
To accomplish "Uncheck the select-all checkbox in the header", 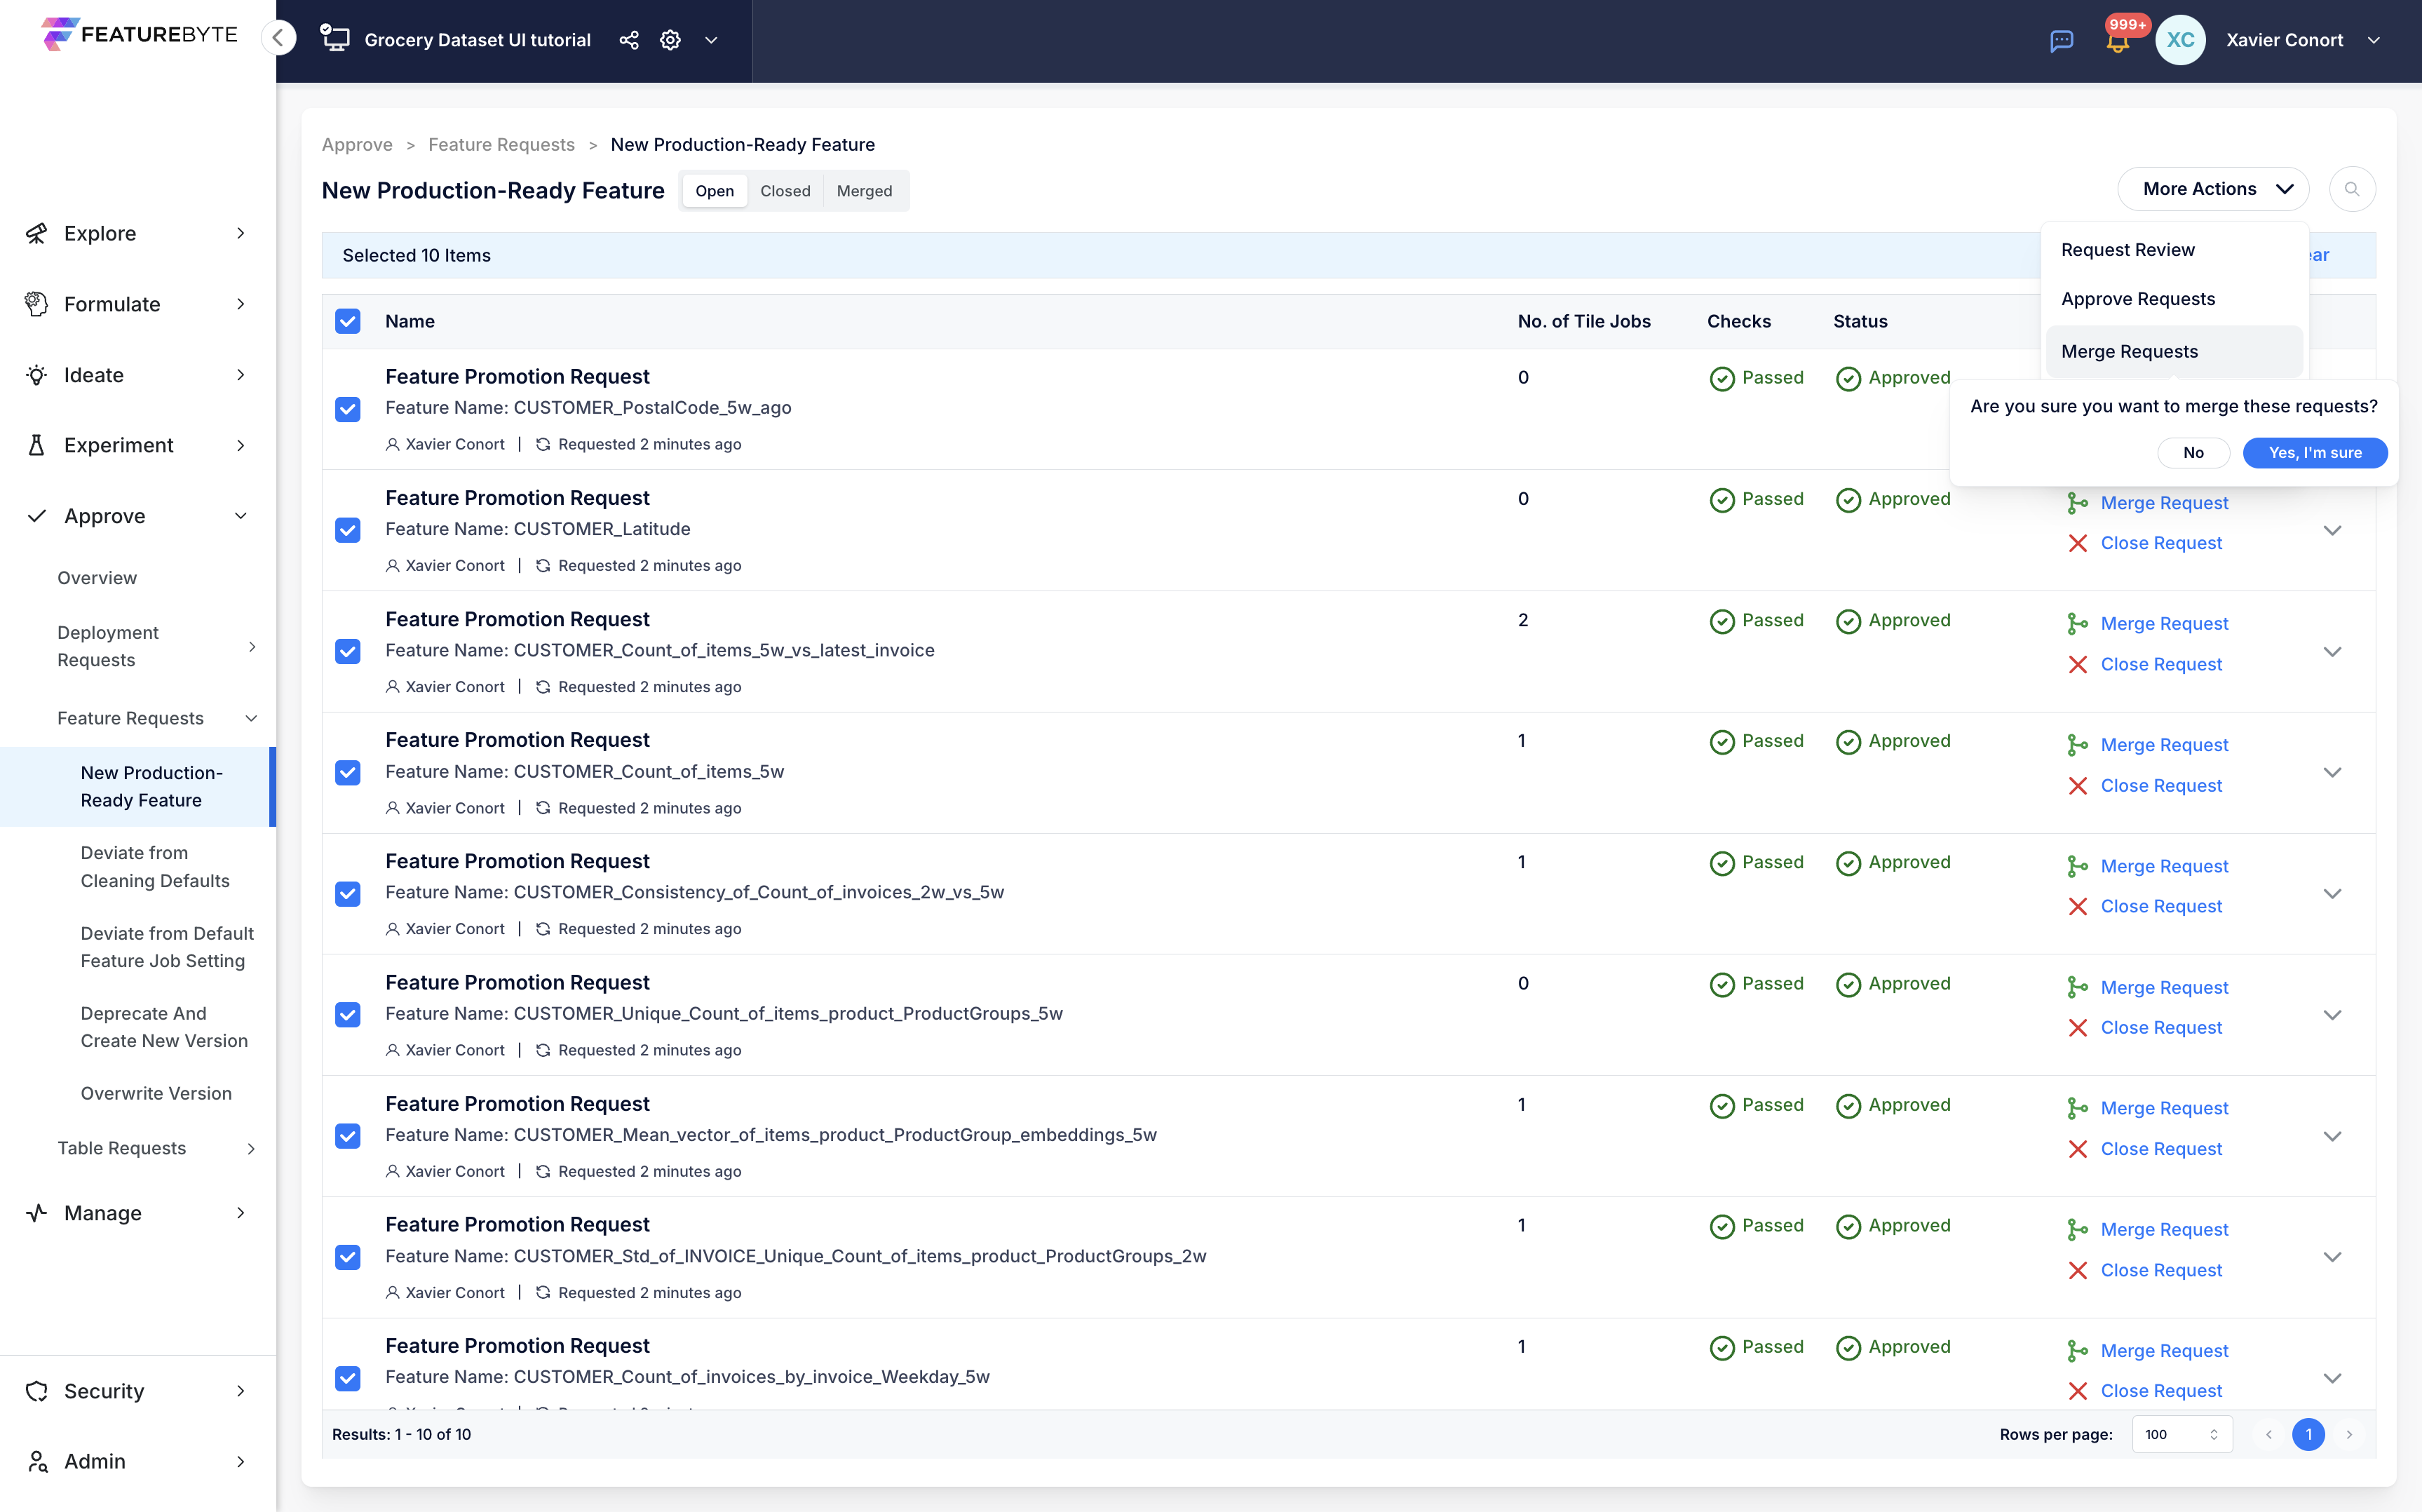I will pyautogui.click(x=348, y=321).
